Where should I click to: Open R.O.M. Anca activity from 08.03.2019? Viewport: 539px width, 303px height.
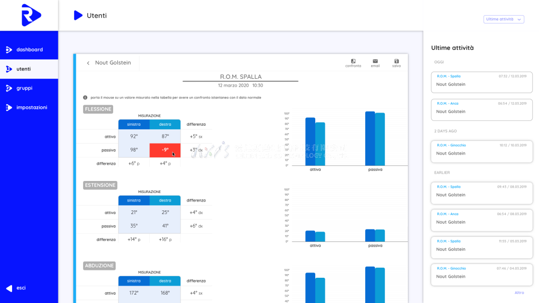(x=481, y=218)
